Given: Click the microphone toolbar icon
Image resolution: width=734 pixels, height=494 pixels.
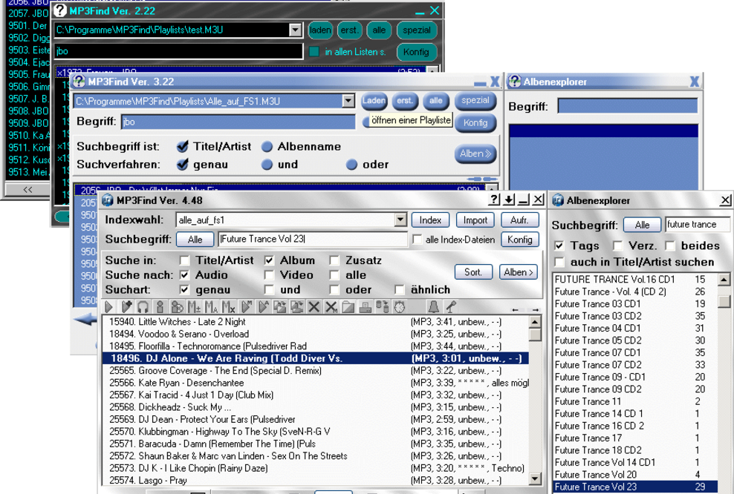Looking at the screenshot, I should point(452,306).
